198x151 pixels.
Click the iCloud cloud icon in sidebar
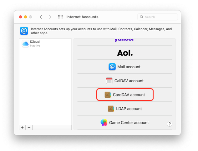[25, 44]
